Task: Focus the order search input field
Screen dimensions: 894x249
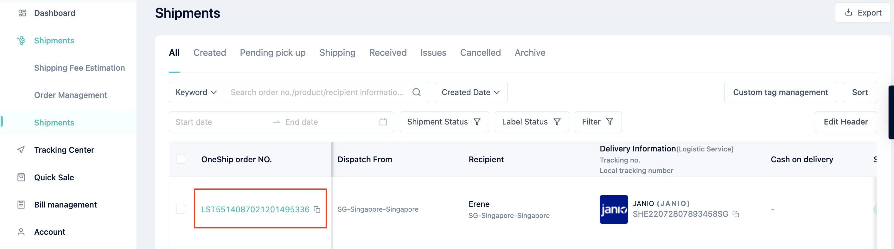Action: 317,92
